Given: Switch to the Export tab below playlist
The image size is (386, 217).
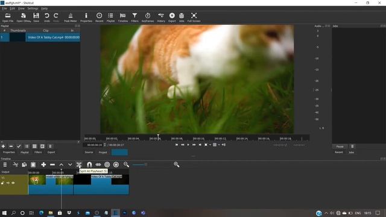Looking at the screenshot, I should pos(51,153).
